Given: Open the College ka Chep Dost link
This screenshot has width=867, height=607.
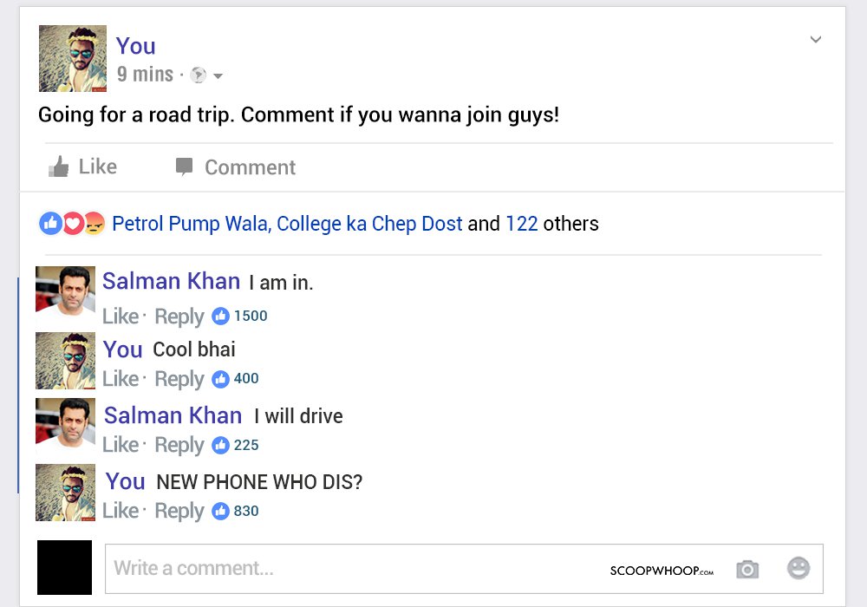Looking at the screenshot, I should tap(369, 224).
